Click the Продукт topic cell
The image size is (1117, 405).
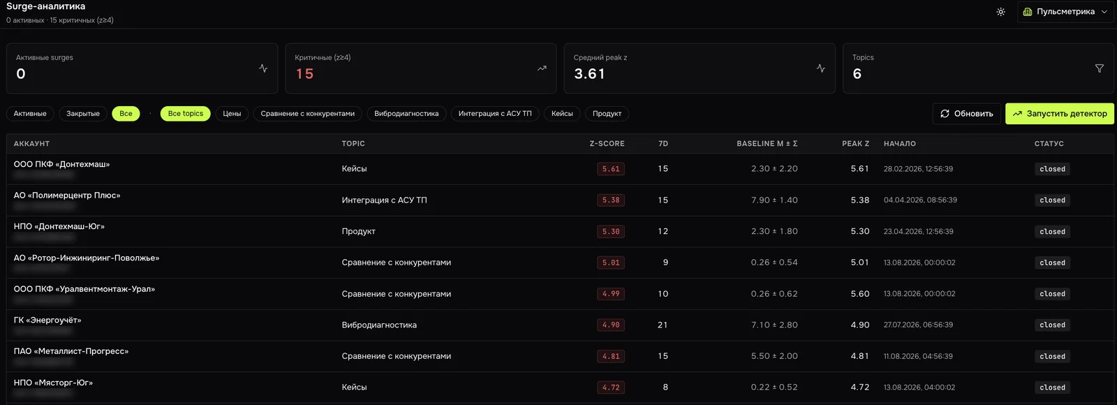tap(358, 231)
